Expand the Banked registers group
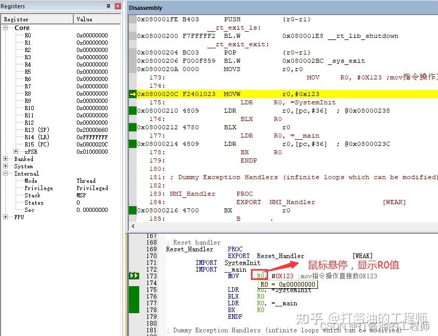 point(5,159)
